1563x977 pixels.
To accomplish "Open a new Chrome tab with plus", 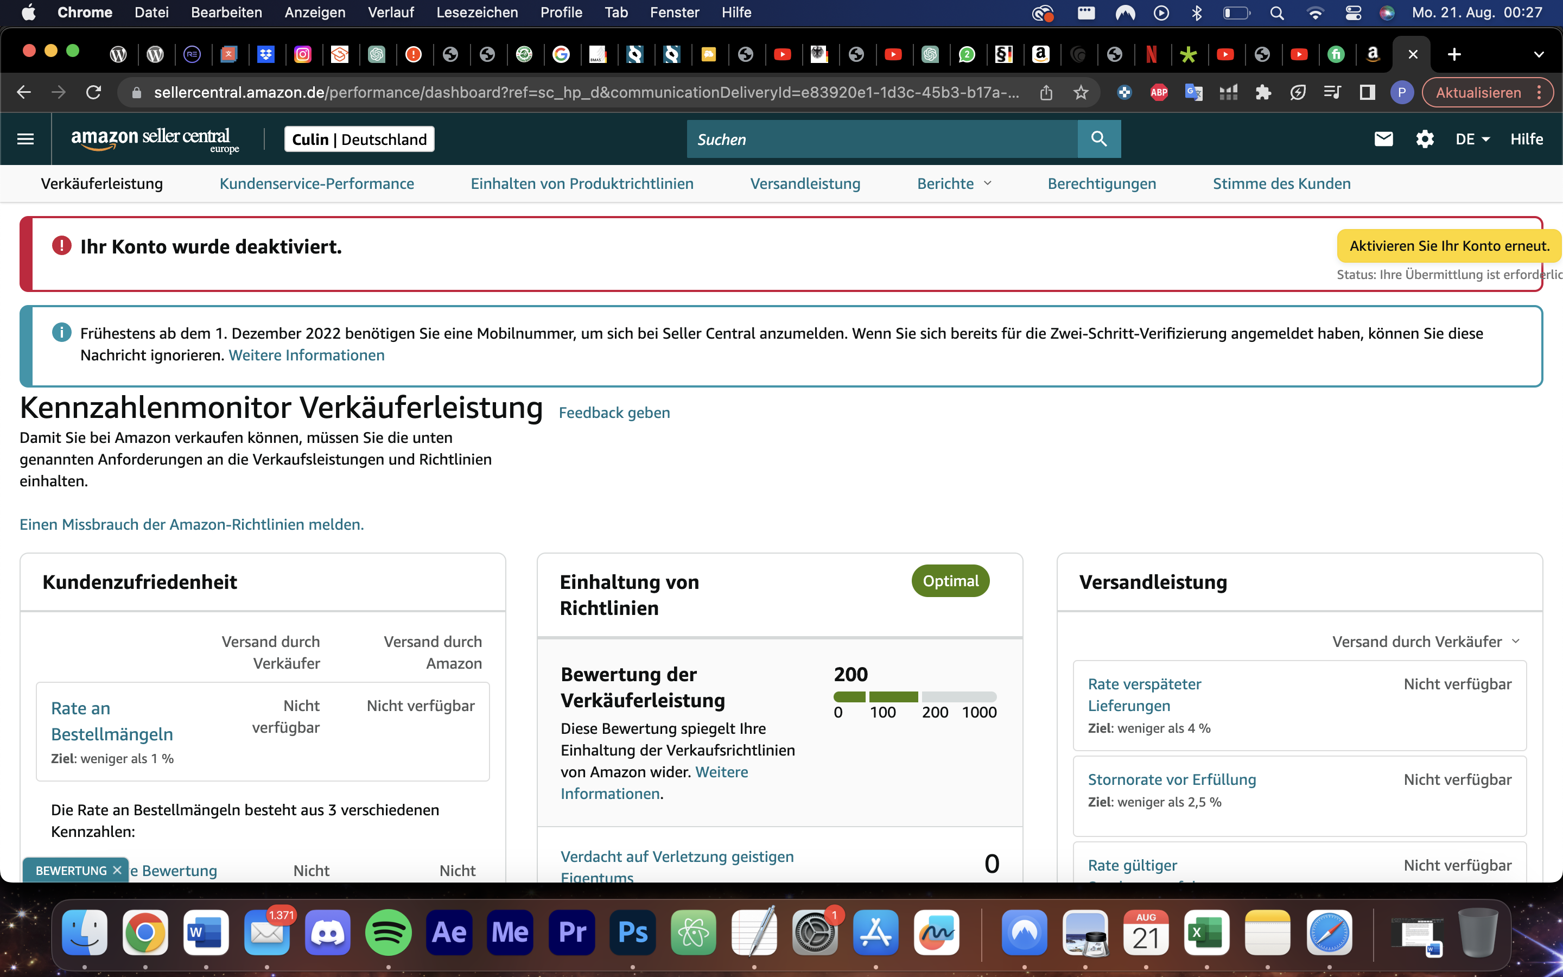I will point(1454,54).
